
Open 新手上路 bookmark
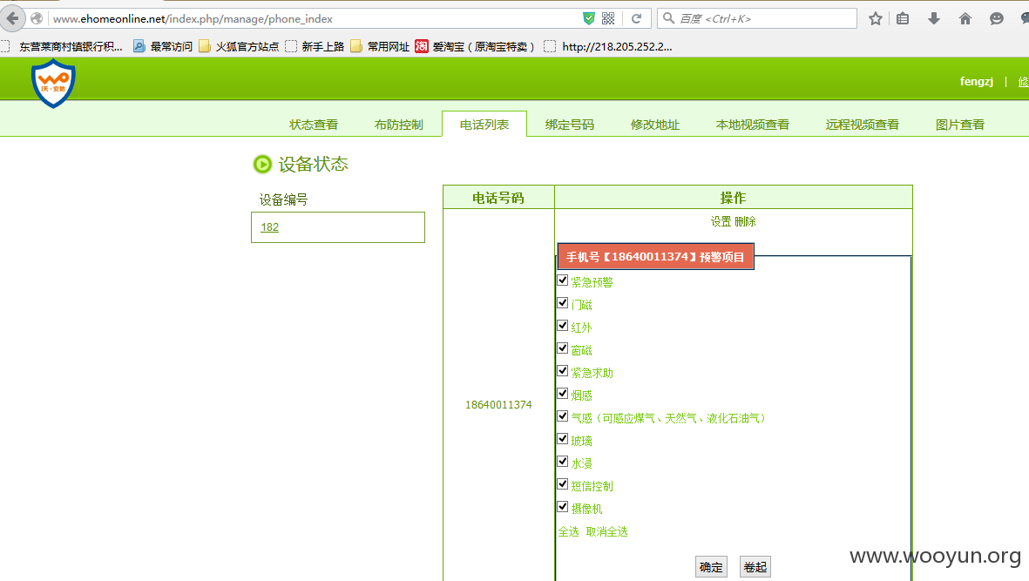coord(315,46)
